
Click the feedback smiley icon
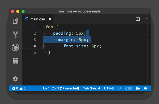pyautogui.click(x=138, y=88)
